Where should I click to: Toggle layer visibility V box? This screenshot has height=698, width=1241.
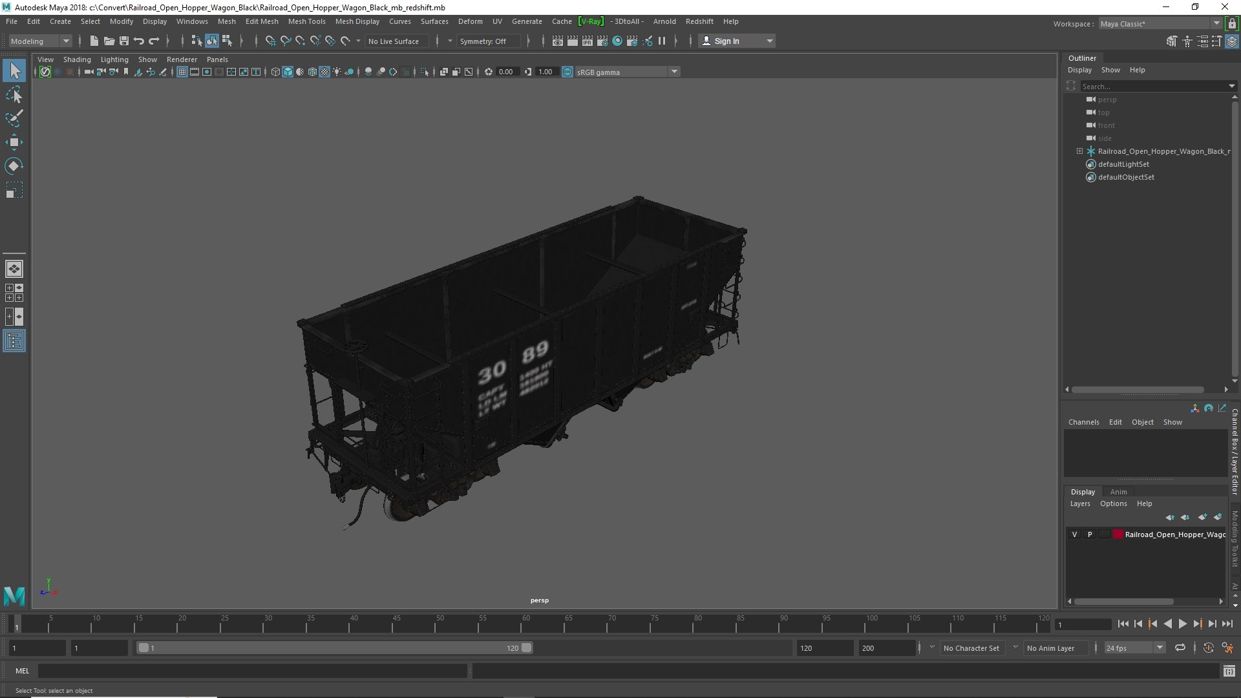[x=1075, y=534]
